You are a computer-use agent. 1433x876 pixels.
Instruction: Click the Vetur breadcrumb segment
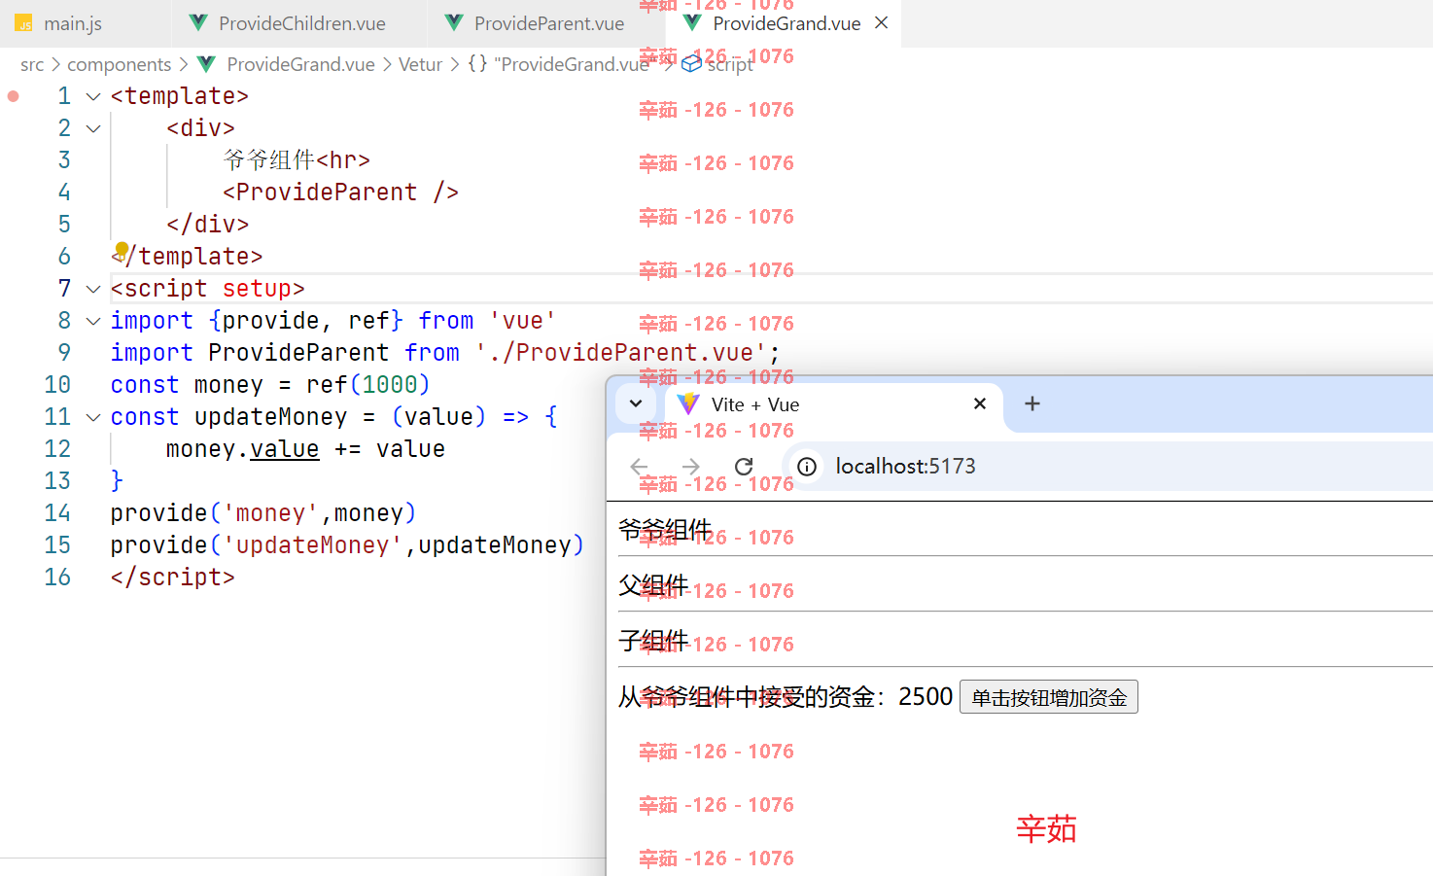pyautogui.click(x=420, y=64)
